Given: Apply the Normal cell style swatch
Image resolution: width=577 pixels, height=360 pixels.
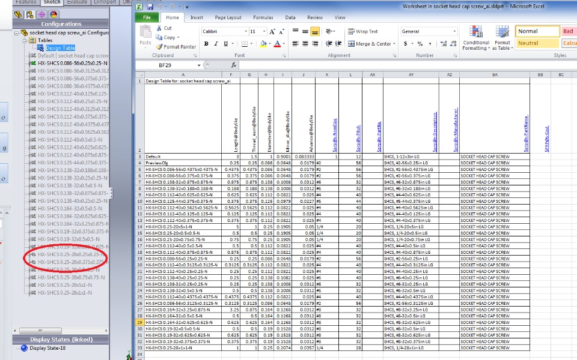Looking at the screenshot, I should point(537,32).
